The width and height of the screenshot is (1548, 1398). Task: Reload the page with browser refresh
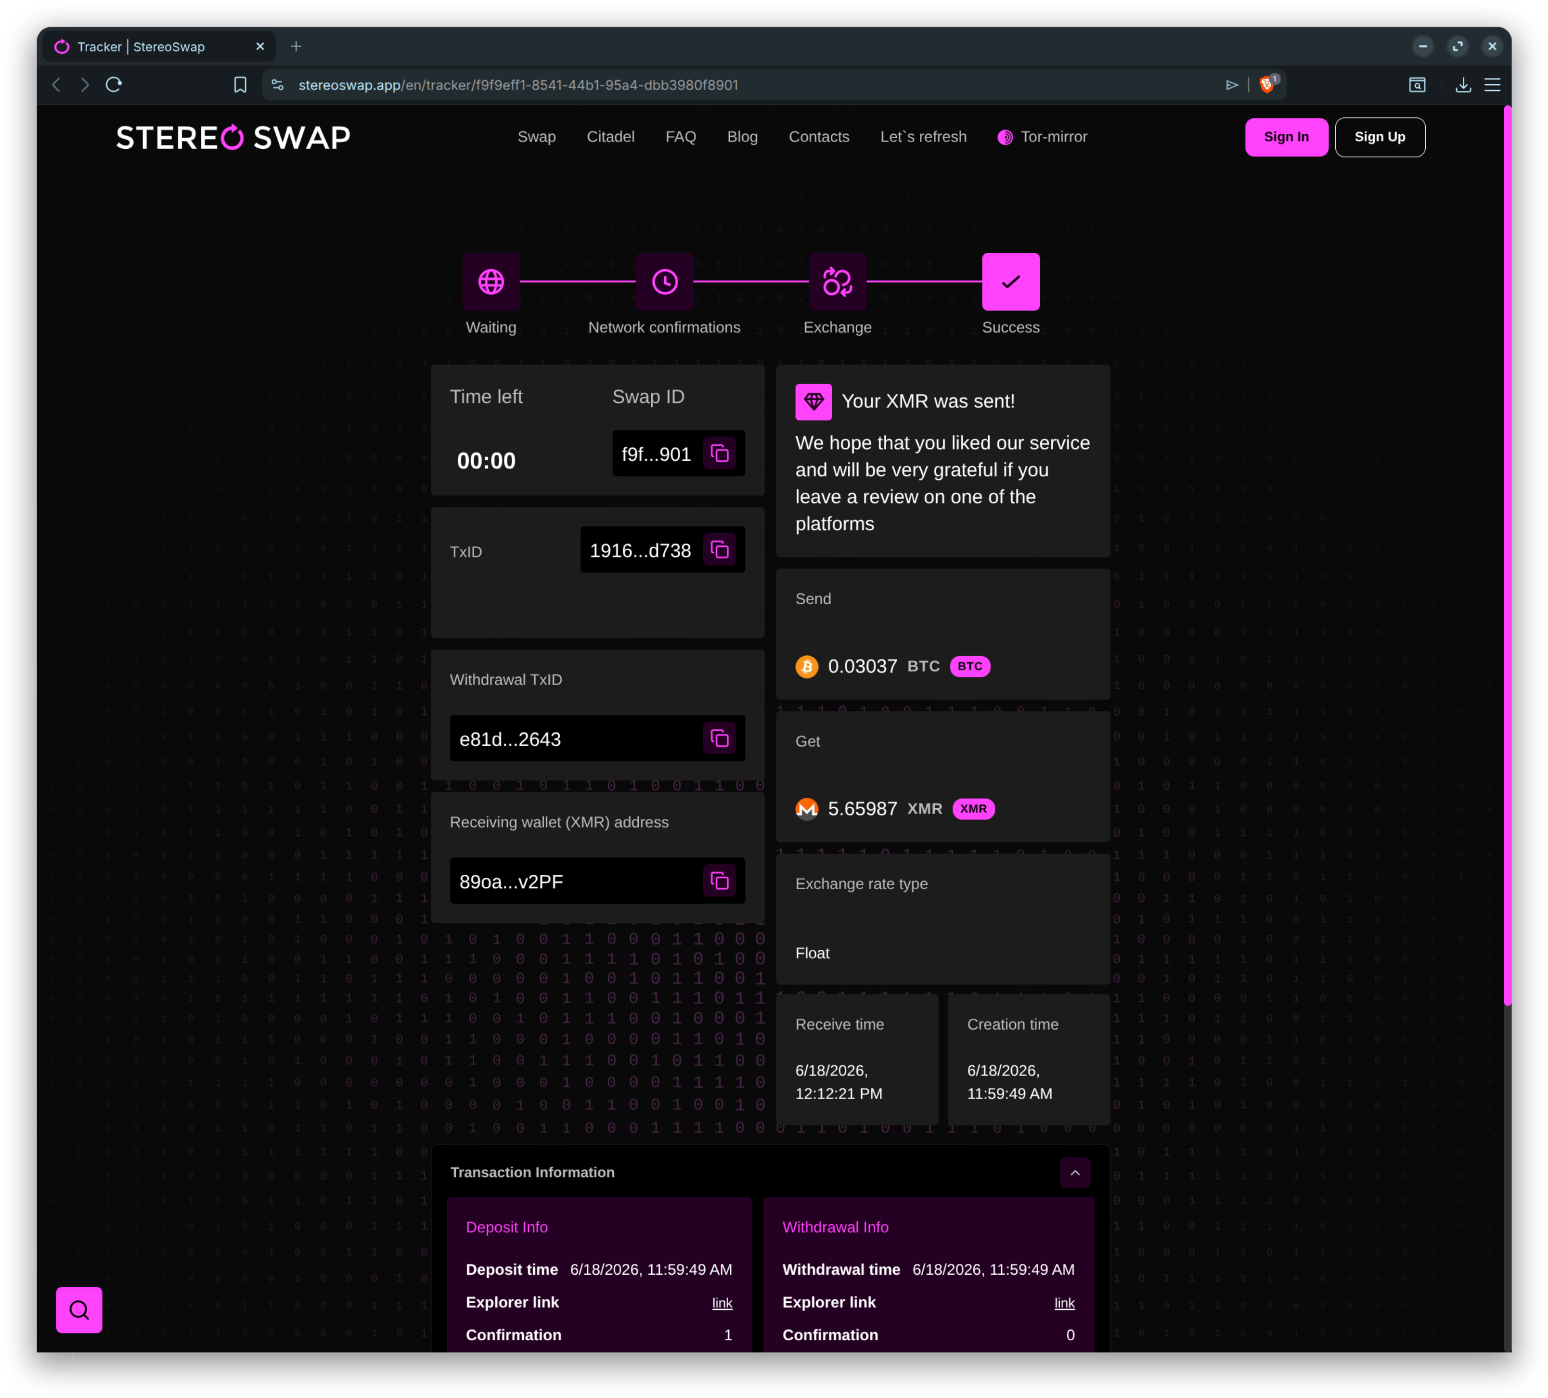coord(114,85)
